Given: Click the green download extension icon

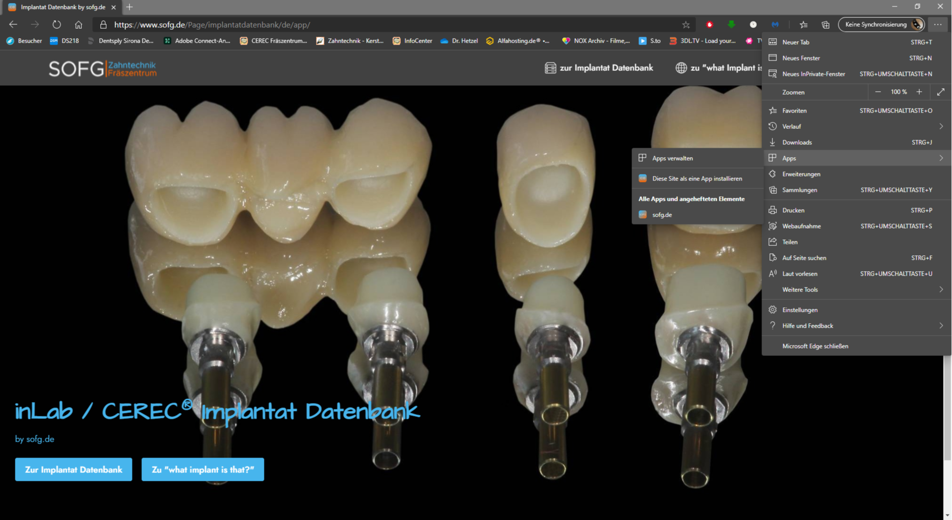Looking at the screenshot, I should [731, 25].
